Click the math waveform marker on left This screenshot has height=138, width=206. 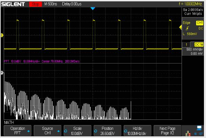2,72
